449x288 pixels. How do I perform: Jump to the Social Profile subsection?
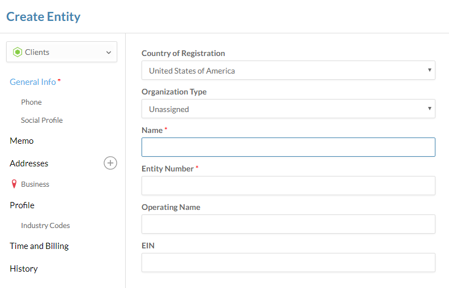tap(42, 121)
